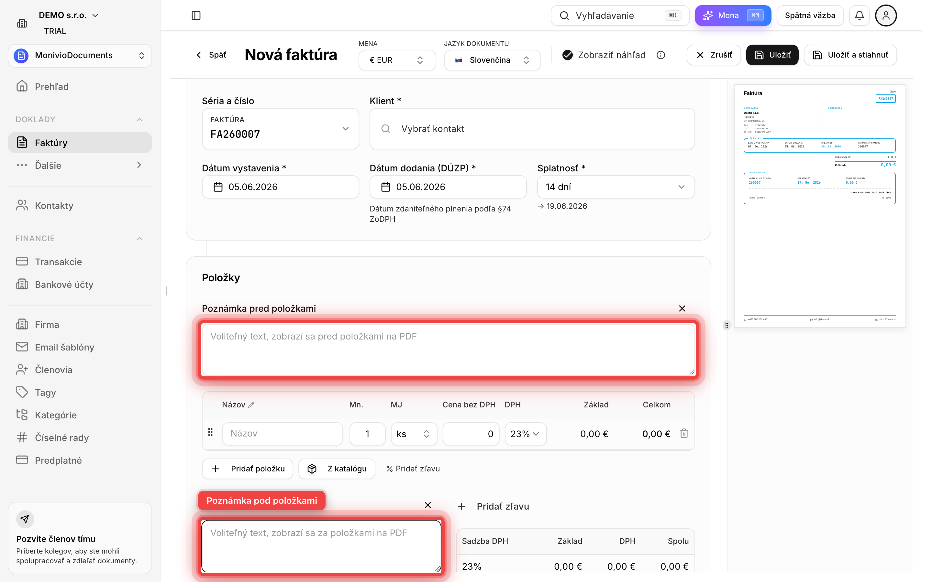This screenshot has width=932, height=582.
Task: Open Členovia in the sidebar
Action: tap(80, 370)
